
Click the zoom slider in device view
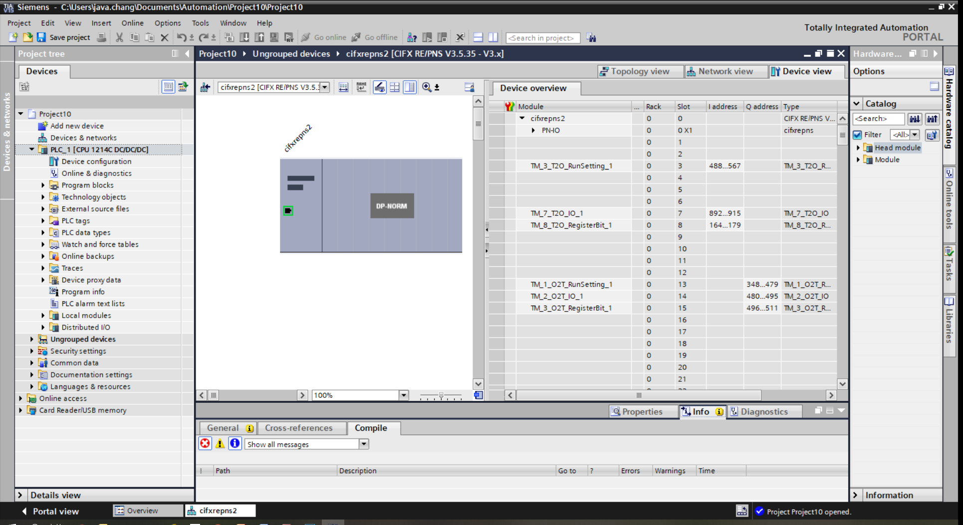[441, 395]
